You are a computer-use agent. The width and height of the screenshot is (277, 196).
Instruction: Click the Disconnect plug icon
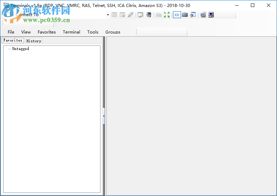(x=130, y=15)
